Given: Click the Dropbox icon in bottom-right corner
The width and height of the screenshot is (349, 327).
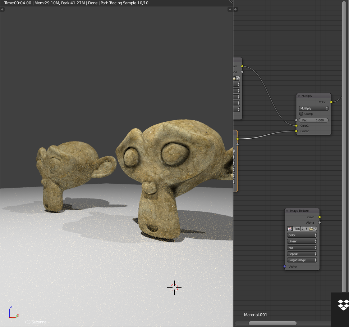Looking at the screenshot, I should (343, 305).
